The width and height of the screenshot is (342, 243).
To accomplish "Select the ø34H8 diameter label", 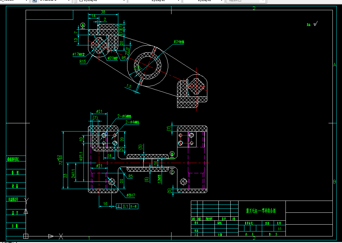I will (x=179, y=42).
